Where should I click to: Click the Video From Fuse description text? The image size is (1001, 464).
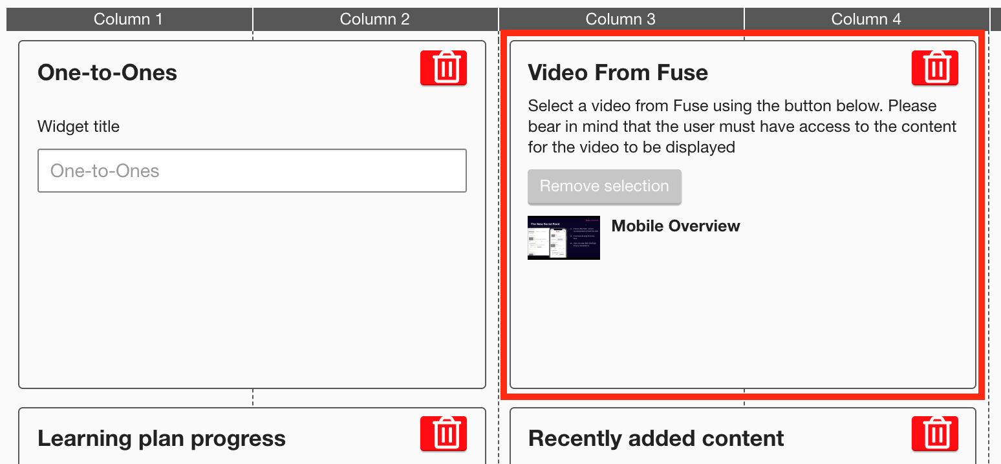(742, 127)
